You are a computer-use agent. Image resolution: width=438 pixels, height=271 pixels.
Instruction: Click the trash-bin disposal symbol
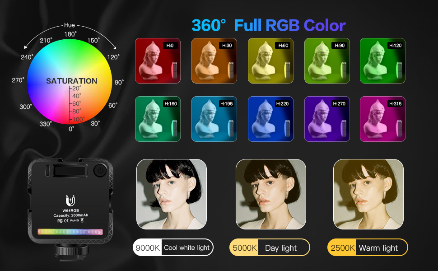82,221
